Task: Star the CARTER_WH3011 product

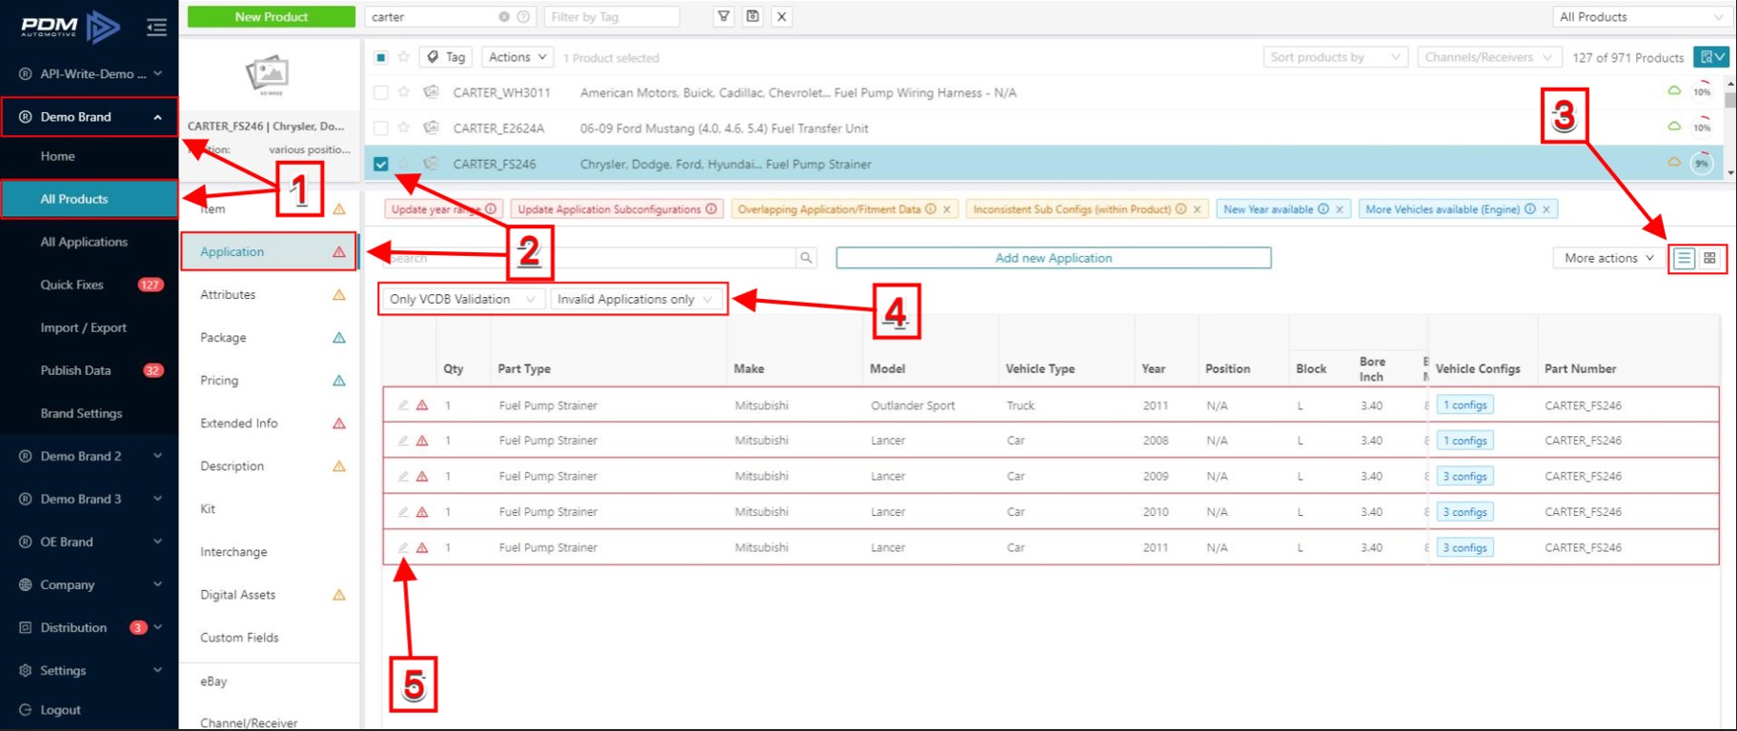Action: (x=404, y=92)
